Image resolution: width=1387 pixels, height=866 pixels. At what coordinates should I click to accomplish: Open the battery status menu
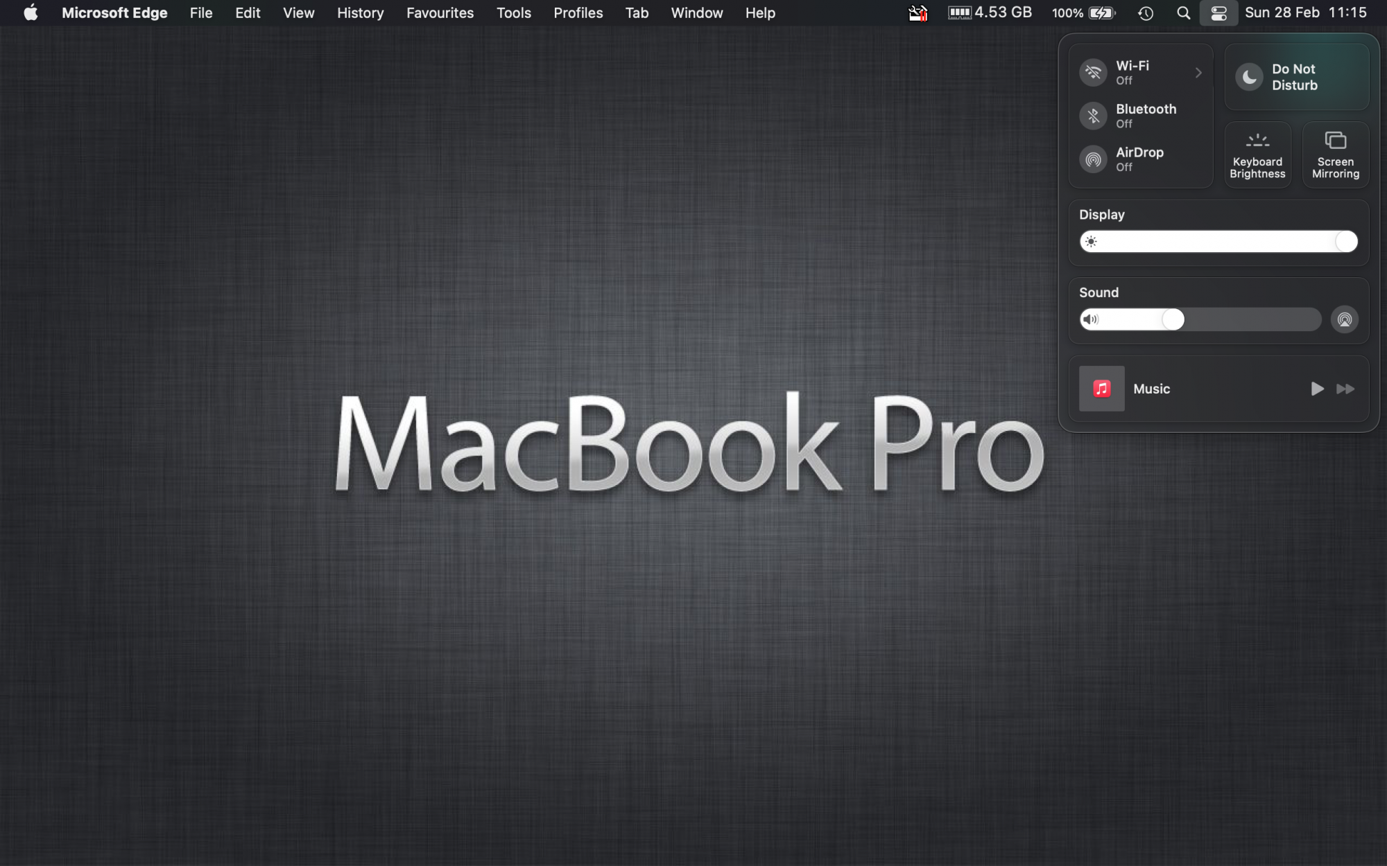(1084, 13)
